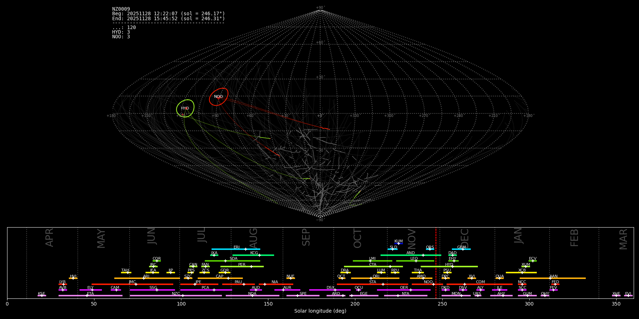Click the station ID text NZ0009
The height and width of the screenshot is (319, 639).
pyautogui.click(x=121, y=9)
